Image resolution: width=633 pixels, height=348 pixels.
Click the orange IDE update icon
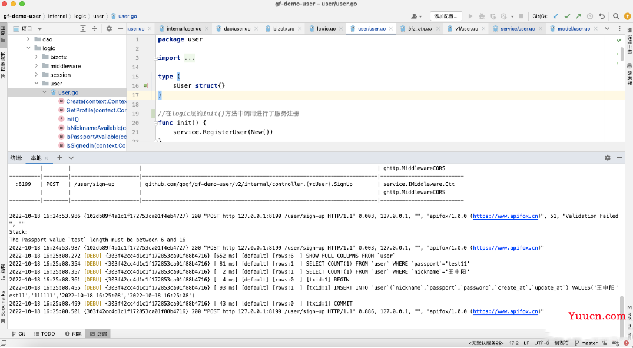coord(627,16)
